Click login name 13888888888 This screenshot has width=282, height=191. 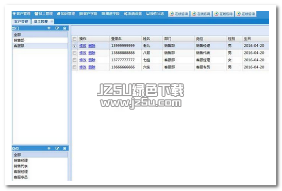[123, 53]
